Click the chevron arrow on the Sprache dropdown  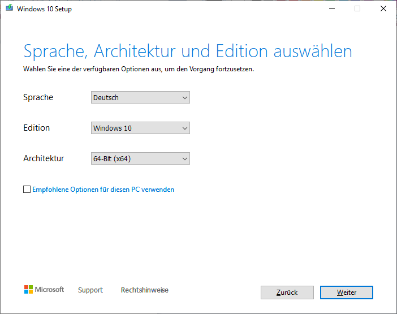[184, 98]
